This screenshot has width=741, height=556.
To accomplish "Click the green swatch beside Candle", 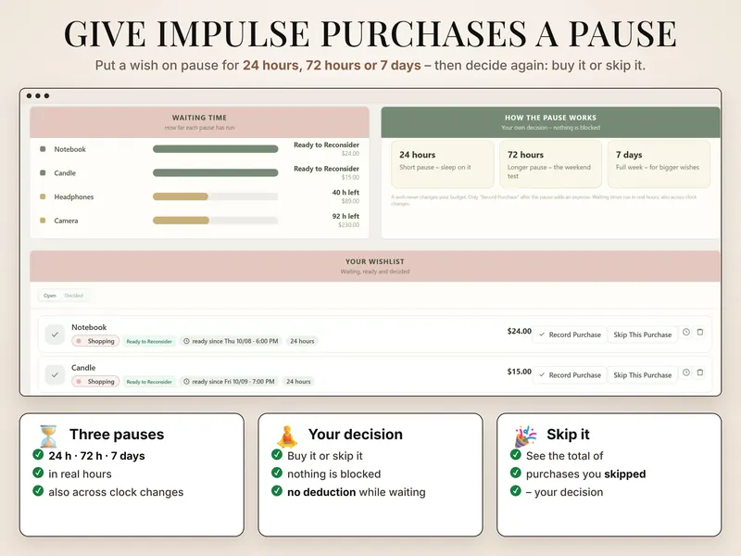I will click(x=43, y=173).
